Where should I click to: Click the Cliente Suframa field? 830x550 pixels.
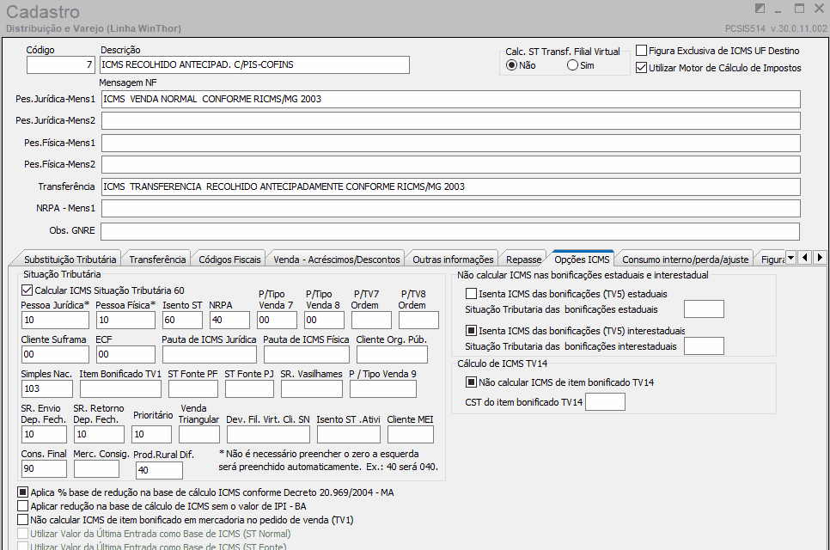point(55,355)
